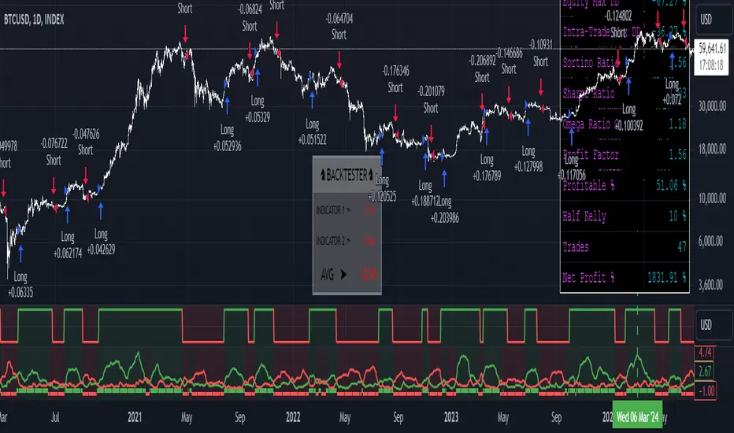Click the 2022 label on the time axis
Image resolution: width=734 pixels, height=433 pixels.
[293, 416]
